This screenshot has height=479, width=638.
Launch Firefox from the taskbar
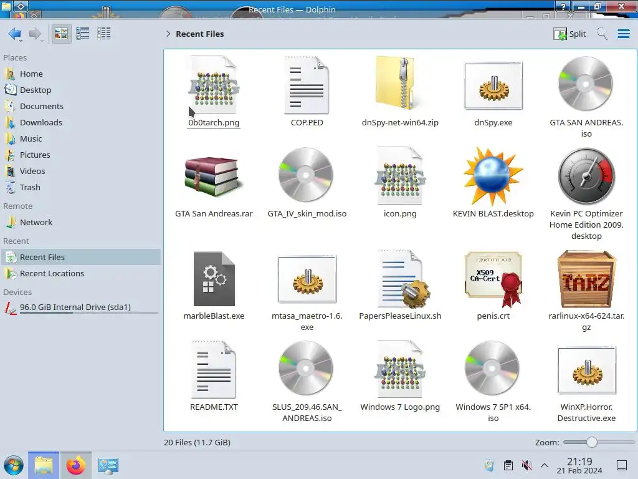(x=75, y=465)
